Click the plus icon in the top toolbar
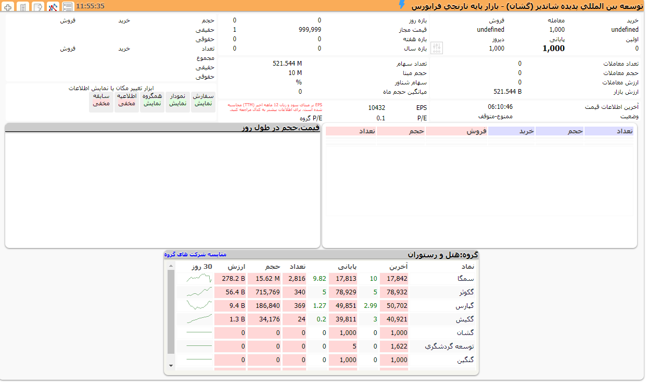Image resolution: width=648 pixels, height=385 pixels. pyautogui.click(x=9, y=7)
